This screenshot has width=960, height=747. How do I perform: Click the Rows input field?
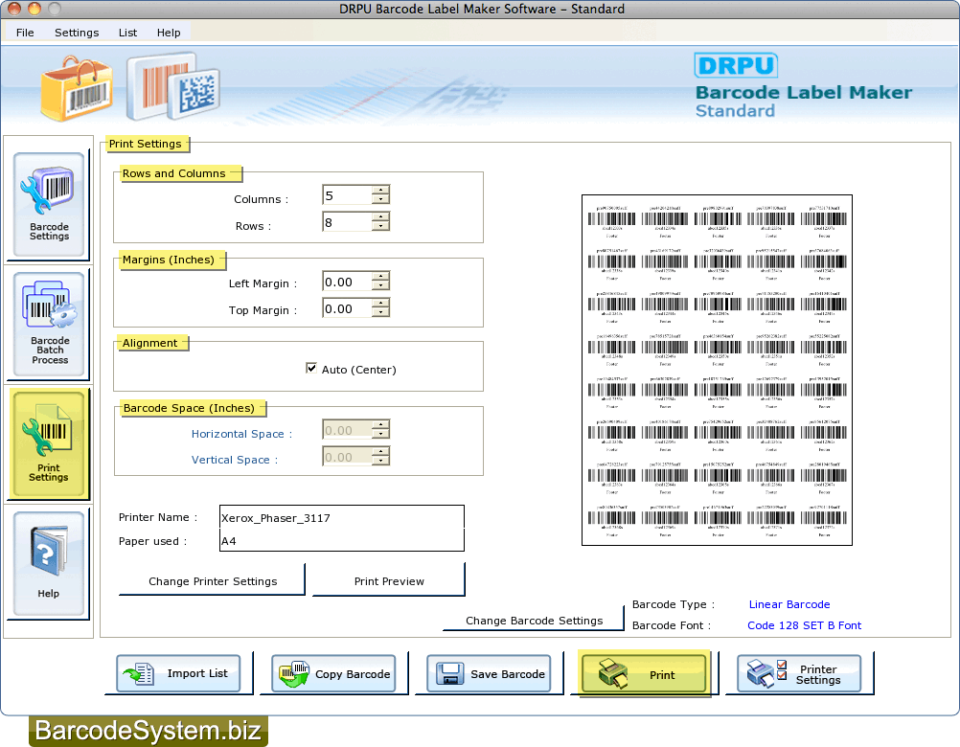347,221
